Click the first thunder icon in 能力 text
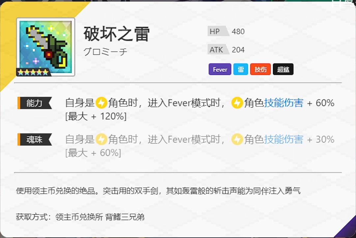The width and height of the screenshot is (356, 238). (x=101, y=103)
